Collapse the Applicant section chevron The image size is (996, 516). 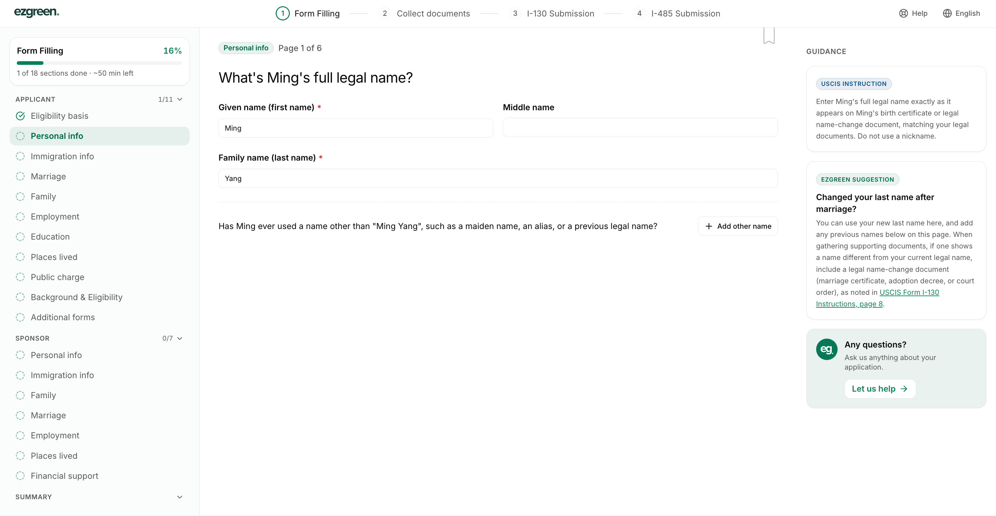(x=180, y=99)
